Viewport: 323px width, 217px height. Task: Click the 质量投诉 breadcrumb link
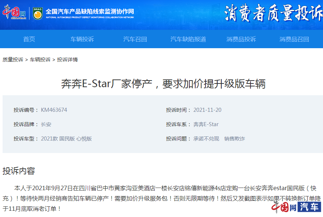point(13,60)
